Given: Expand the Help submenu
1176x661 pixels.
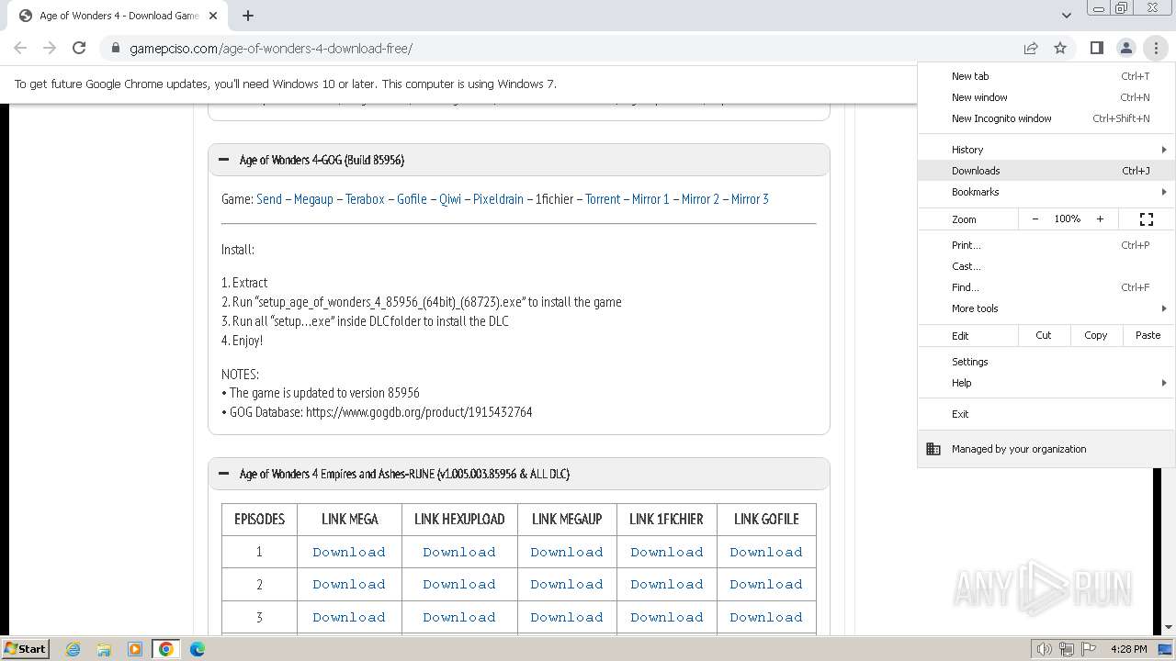Looking at the screenshot, I should (x=1046, y=383).
